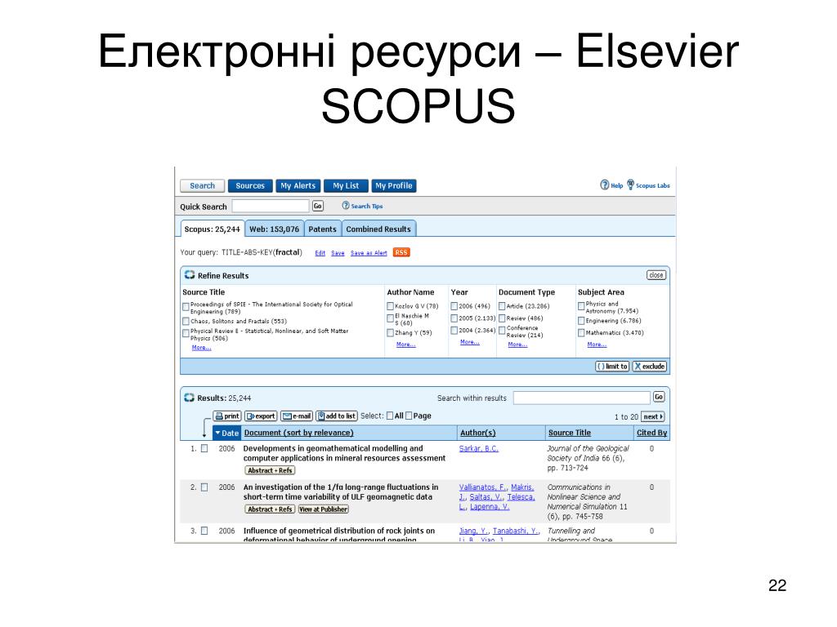This screenshot has width=837, height=627.
Task: E-mail the selected results
Action: (x=296, y=416)
